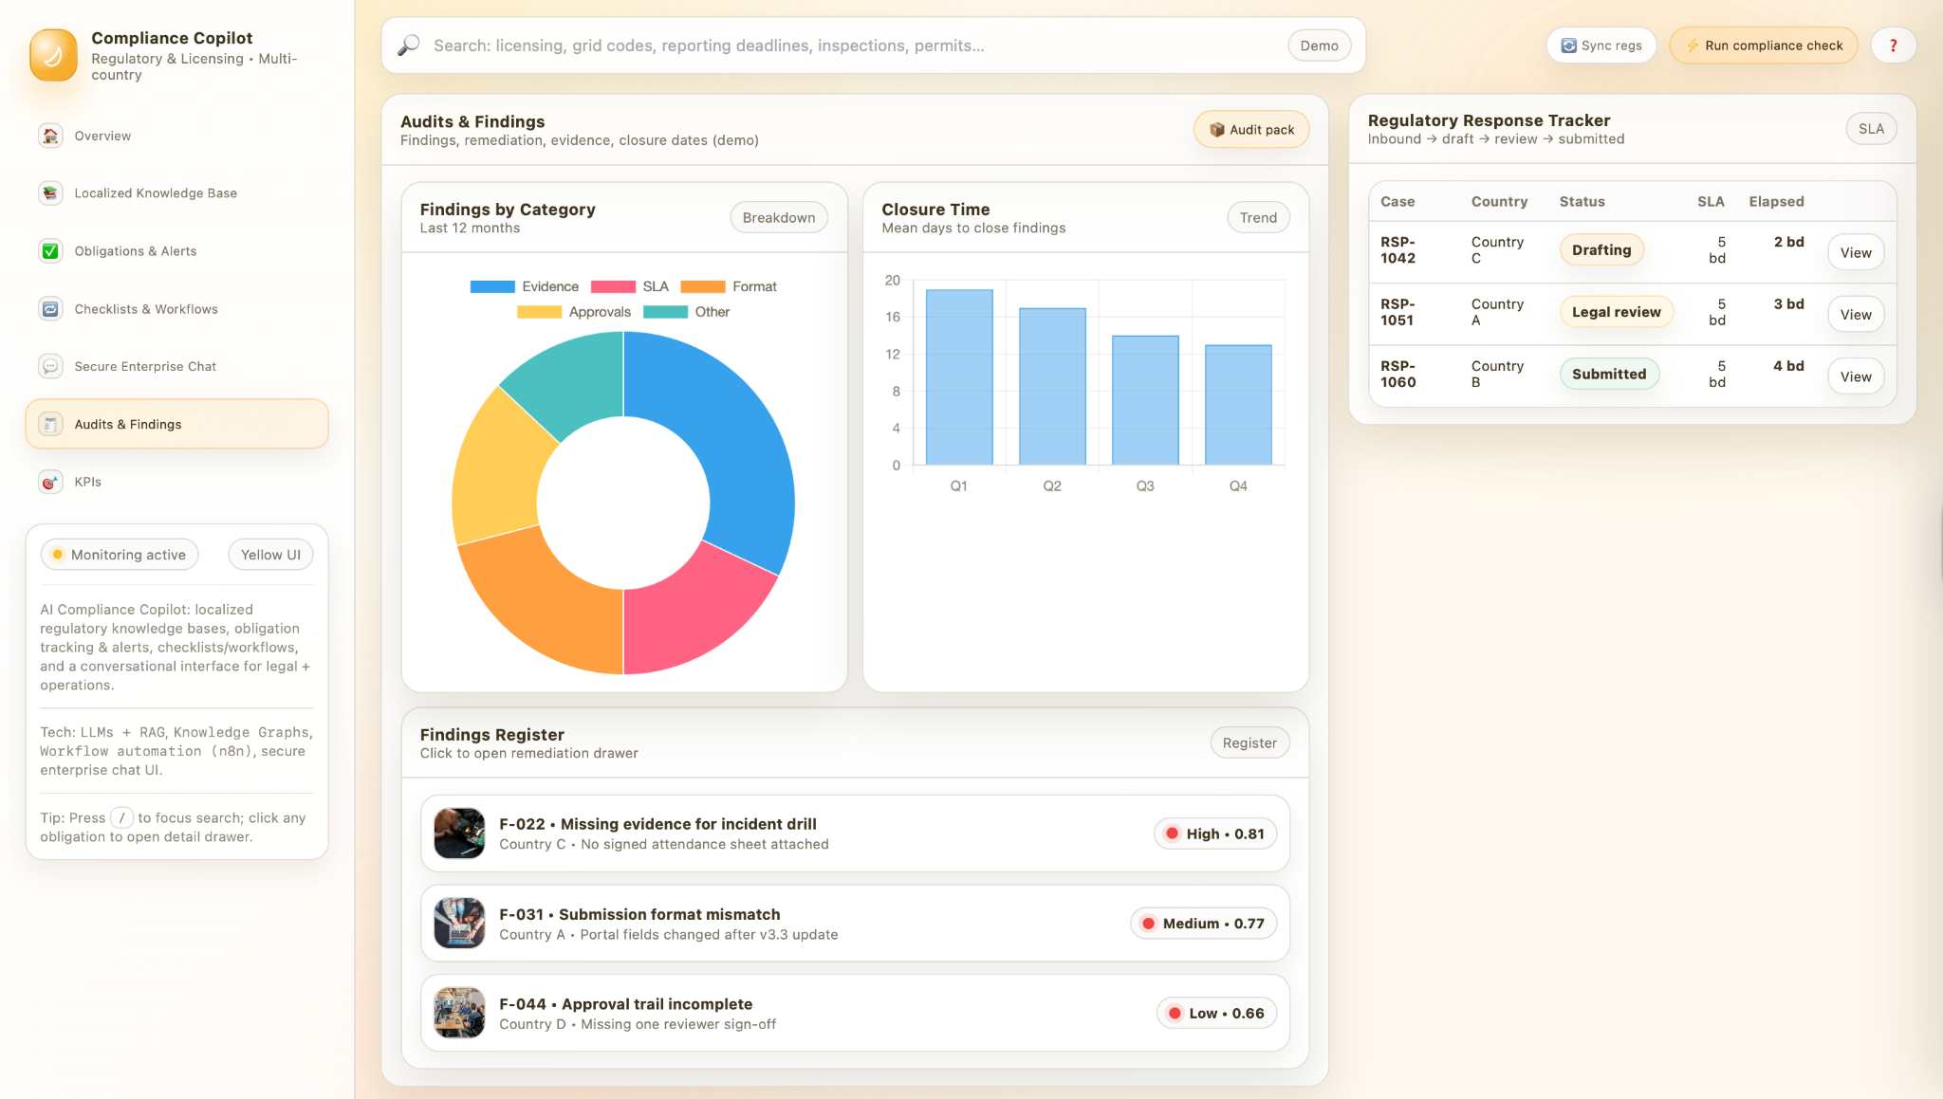
Task: Run compliance check
Action: pos(1763,46)
